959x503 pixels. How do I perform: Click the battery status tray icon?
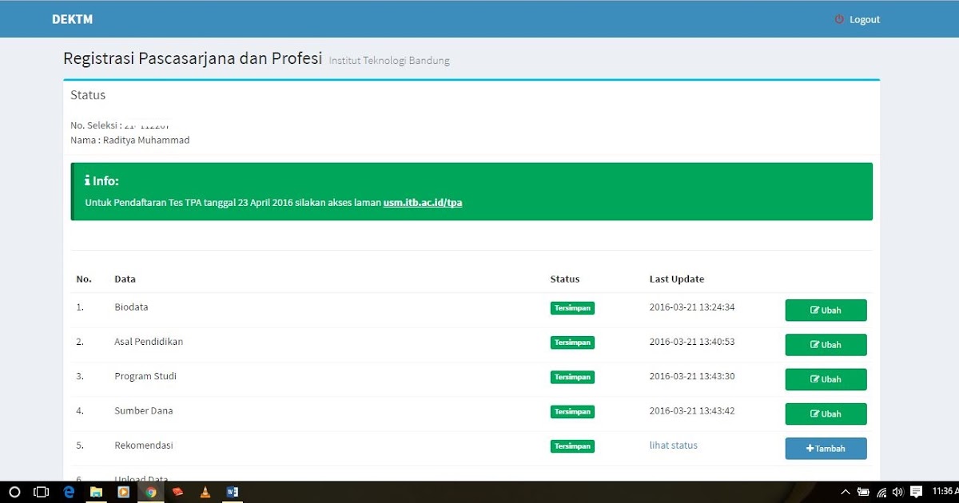[x=864, y=492]
